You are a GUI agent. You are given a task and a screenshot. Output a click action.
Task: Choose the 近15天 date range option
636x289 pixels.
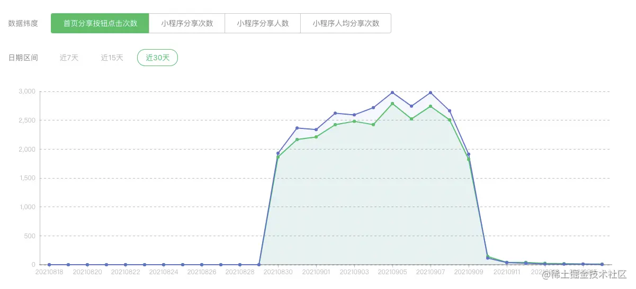[x=112, y=58]
